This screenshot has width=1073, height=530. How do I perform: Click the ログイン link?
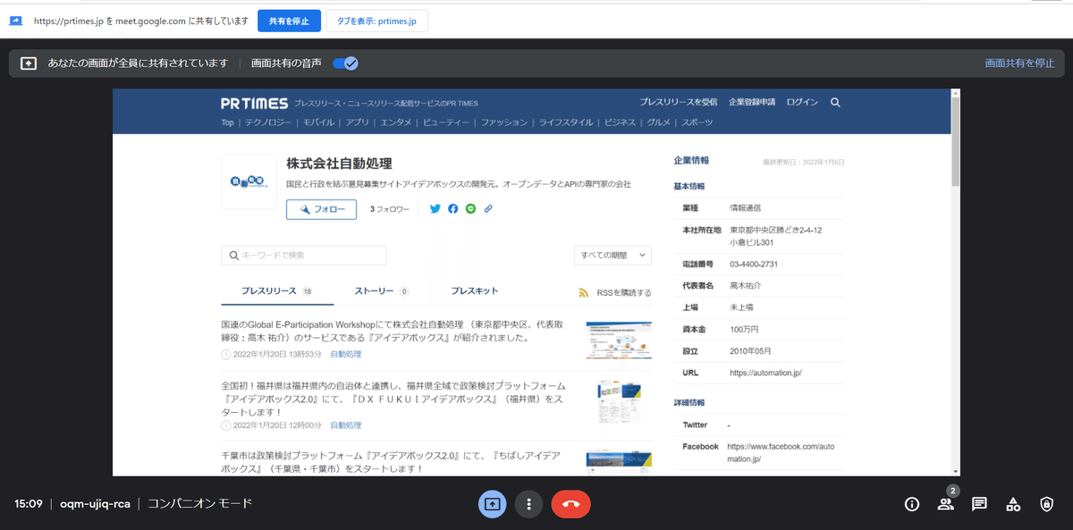point(802,103)
